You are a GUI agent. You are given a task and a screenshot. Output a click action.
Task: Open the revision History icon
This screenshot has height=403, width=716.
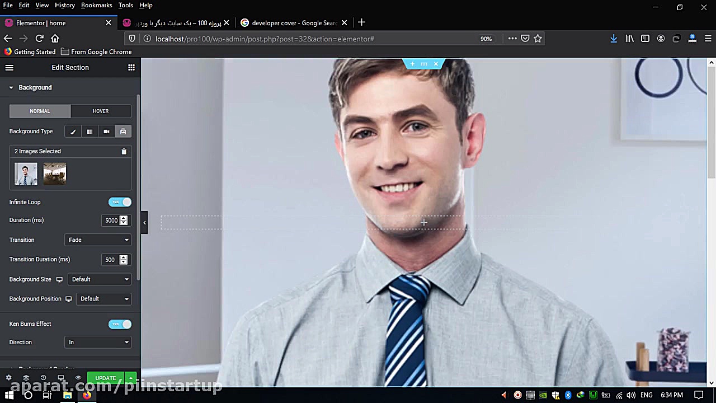click(x=43, y=378)
